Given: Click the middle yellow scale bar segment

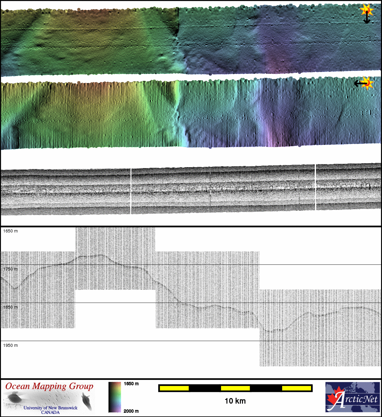Looking at the screenshot, I should pyautogui.click(x=235, y=388).
